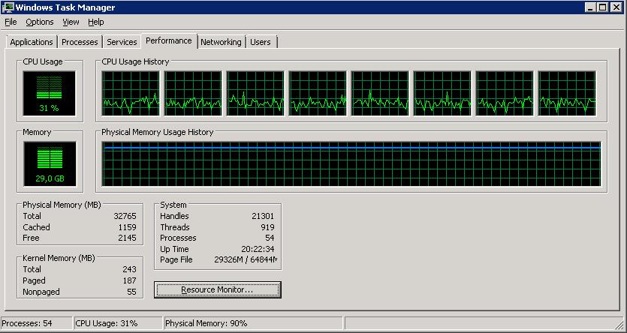The height and width of the screenshot is (333, 627).
Task: Open the File menu
Action: (11, 22)
